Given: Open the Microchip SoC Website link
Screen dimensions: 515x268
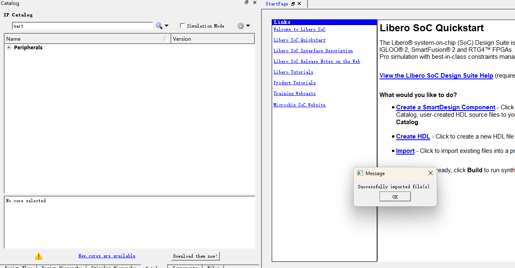Looking at the screenshot, I should (x=299, y=105).
